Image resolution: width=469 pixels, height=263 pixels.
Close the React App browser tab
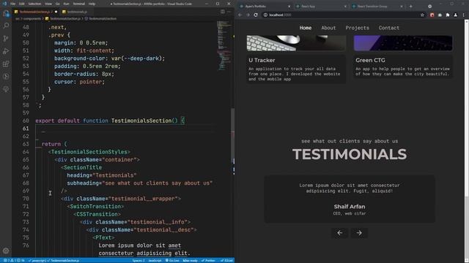(x=345, y=7)
